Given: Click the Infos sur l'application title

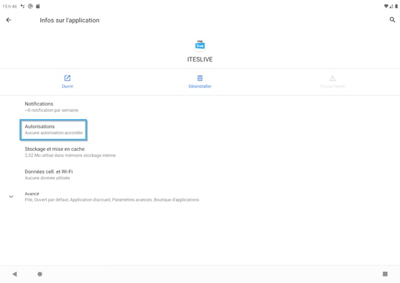Looking at the screenshot, I should pos(70,20).
